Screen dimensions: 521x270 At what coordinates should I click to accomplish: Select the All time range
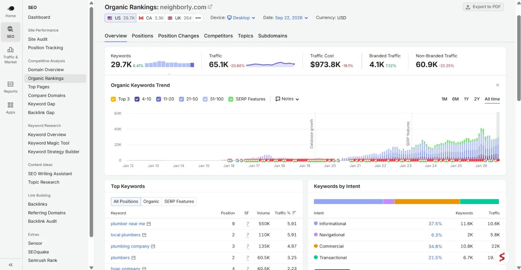[492, 99]
